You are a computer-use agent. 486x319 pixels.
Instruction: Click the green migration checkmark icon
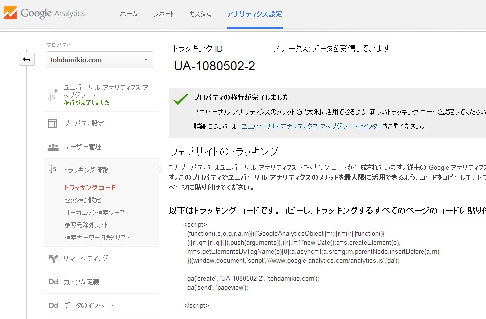180,99
